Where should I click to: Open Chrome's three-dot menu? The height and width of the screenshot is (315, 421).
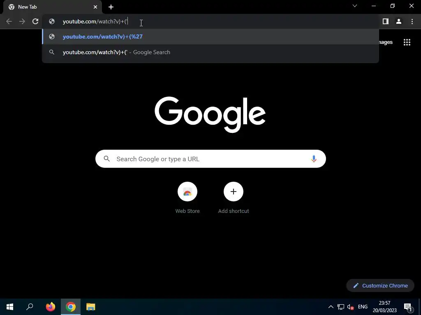coord(412,21)
